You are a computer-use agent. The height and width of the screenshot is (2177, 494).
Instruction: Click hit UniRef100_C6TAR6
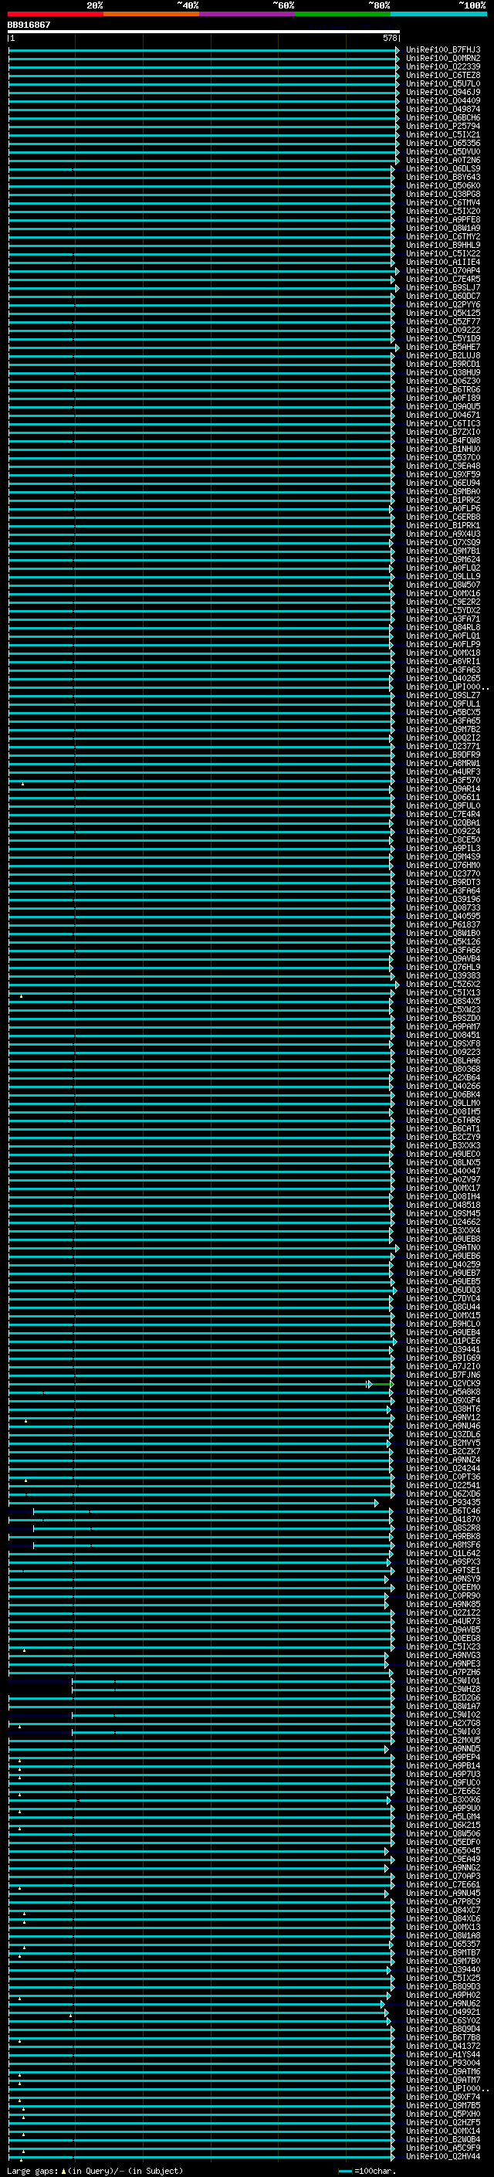[x=442, y=1121]
